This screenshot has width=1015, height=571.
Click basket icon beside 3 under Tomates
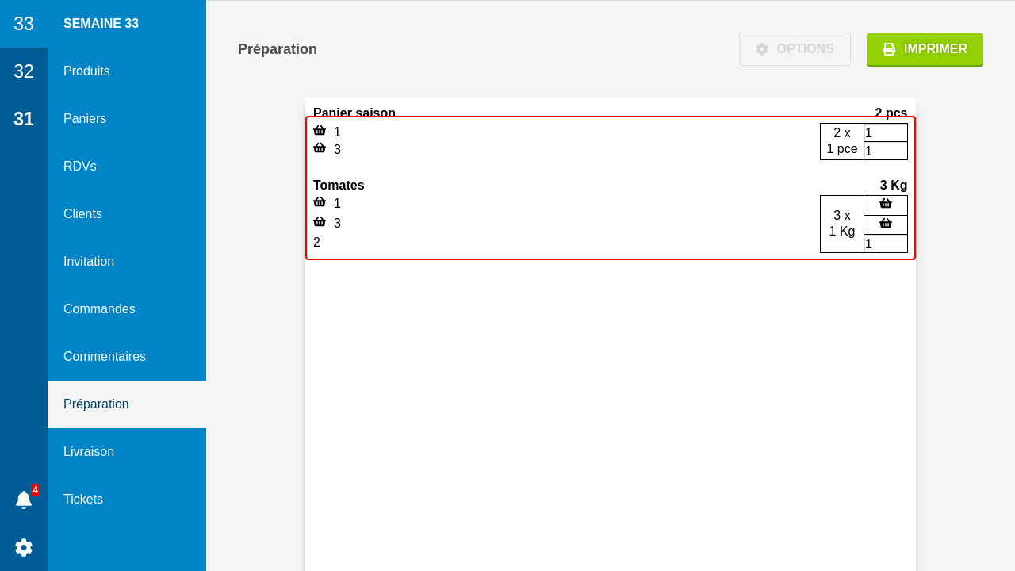pos(320,222)
